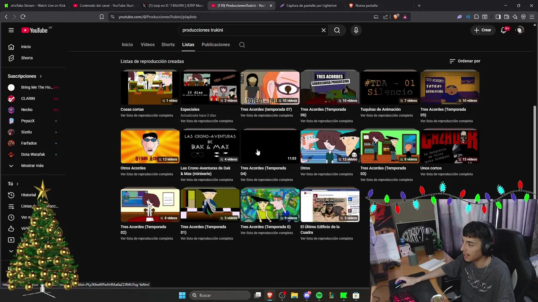Screen dimensions: 538x302
Task: Click the magnifier search button
Action: 337,30
